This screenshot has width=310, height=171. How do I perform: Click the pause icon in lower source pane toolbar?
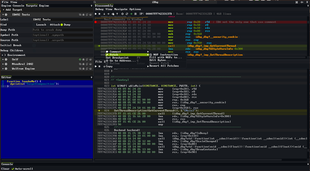pos(100,66)
